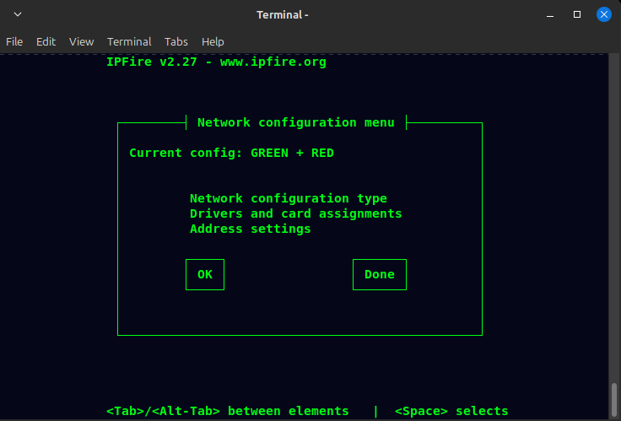Open the View menu
This screenshot has height=421, width=621.
(81, 41)
